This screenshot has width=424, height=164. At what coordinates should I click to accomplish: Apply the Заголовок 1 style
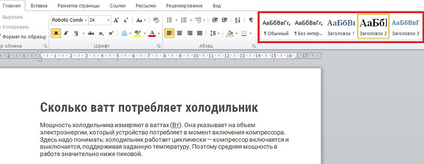click(x=341, y=26)
